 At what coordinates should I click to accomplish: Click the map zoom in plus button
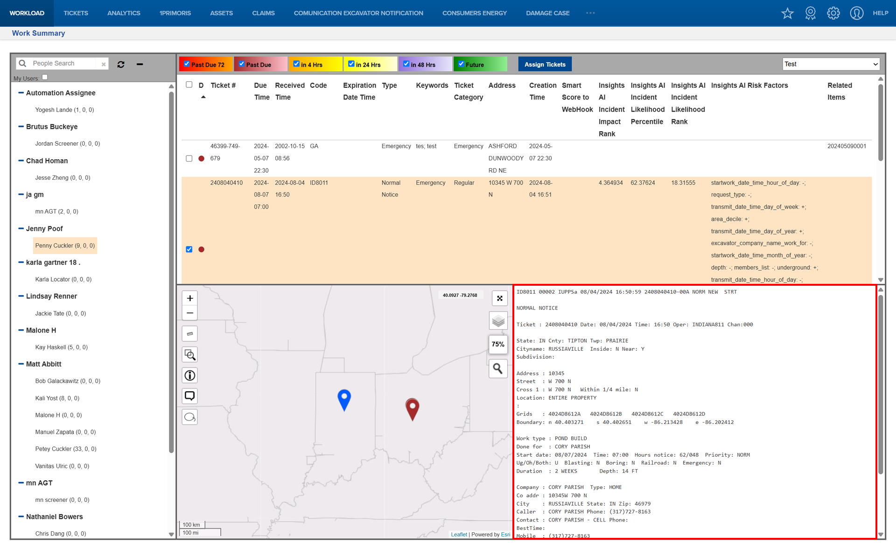tap(189, 298)
